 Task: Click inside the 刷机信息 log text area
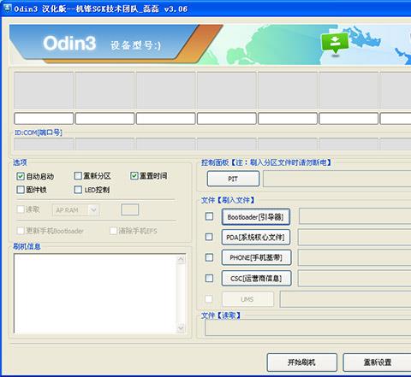tap(95, 293)
